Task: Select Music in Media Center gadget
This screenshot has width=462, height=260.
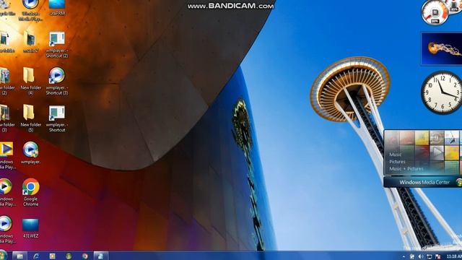Action: pos(395,155)
